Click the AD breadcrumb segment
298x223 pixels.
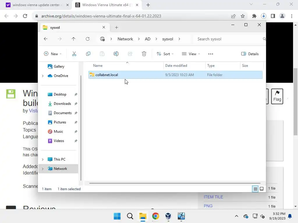pos(148,39)
